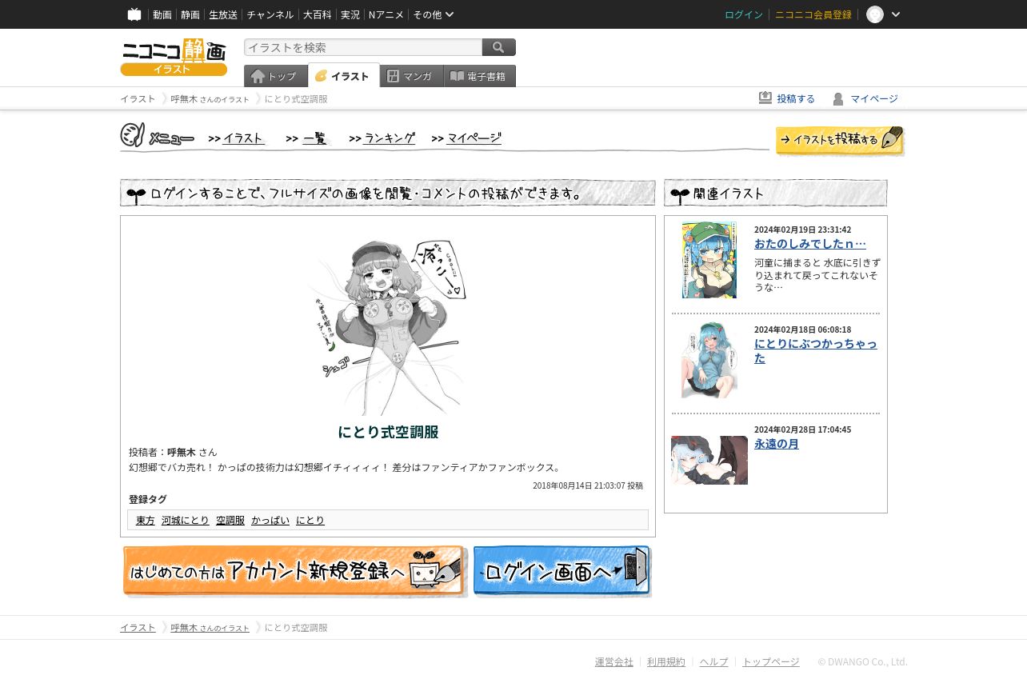The height and width of the screenshot is (683, 1027).
Task: Open the おたのしみでしたｎ… related thumbnail
Action: click(x=709, y=260)
